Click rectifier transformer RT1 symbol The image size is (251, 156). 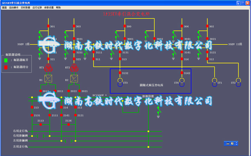pyautogui.click(x=48, y=68)
